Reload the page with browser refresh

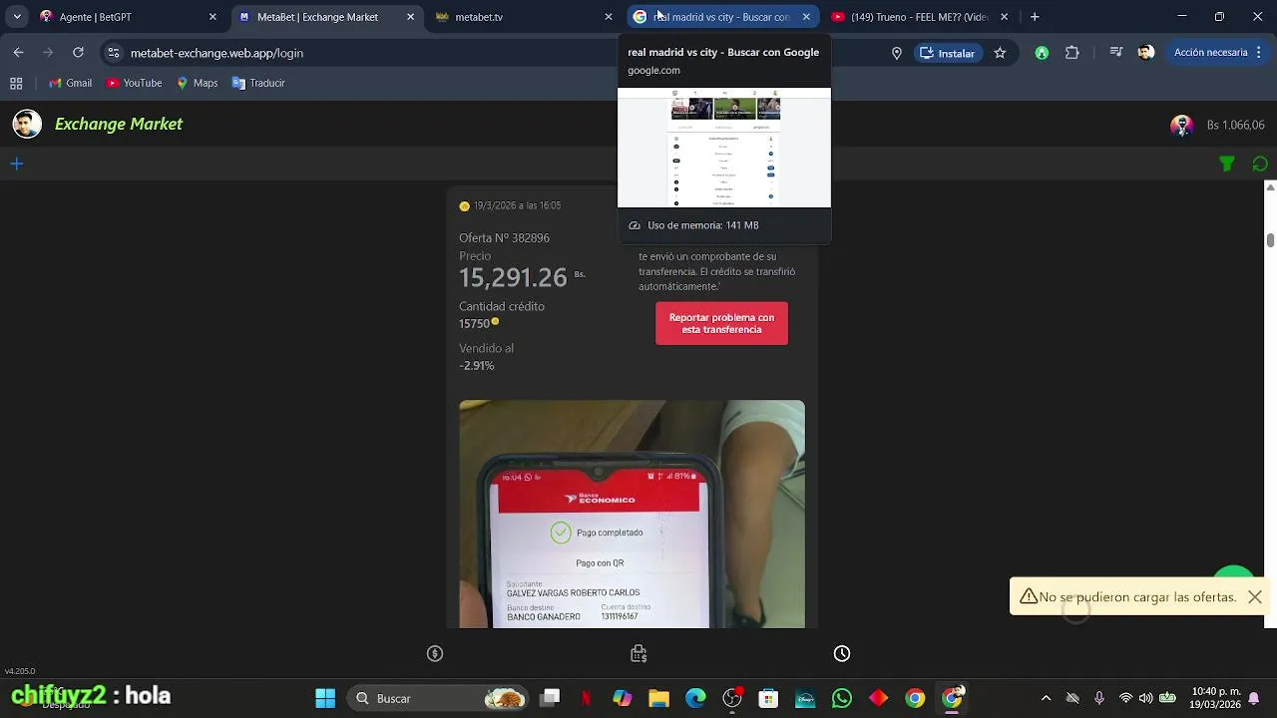coord(78,53)
